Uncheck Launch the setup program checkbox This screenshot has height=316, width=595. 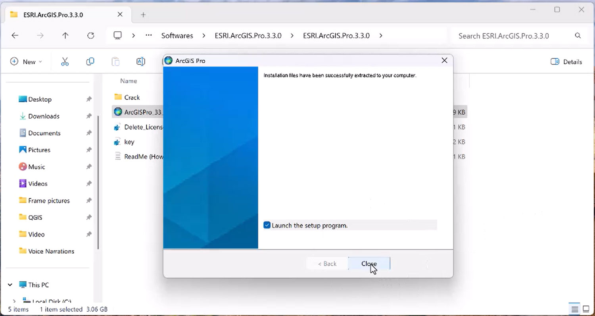click(x=267, y=225)
